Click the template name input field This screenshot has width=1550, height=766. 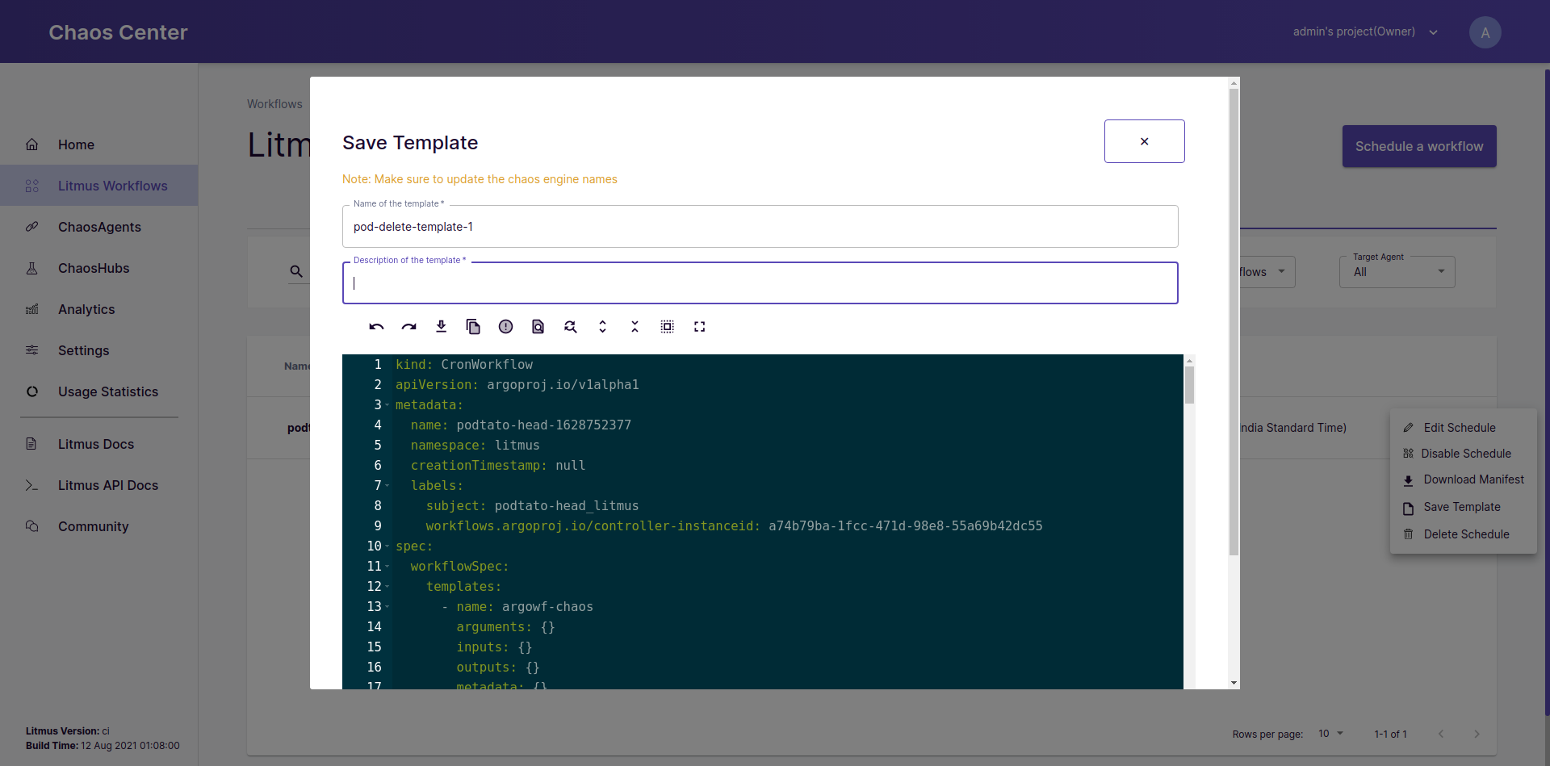click(x=759, y=227)
